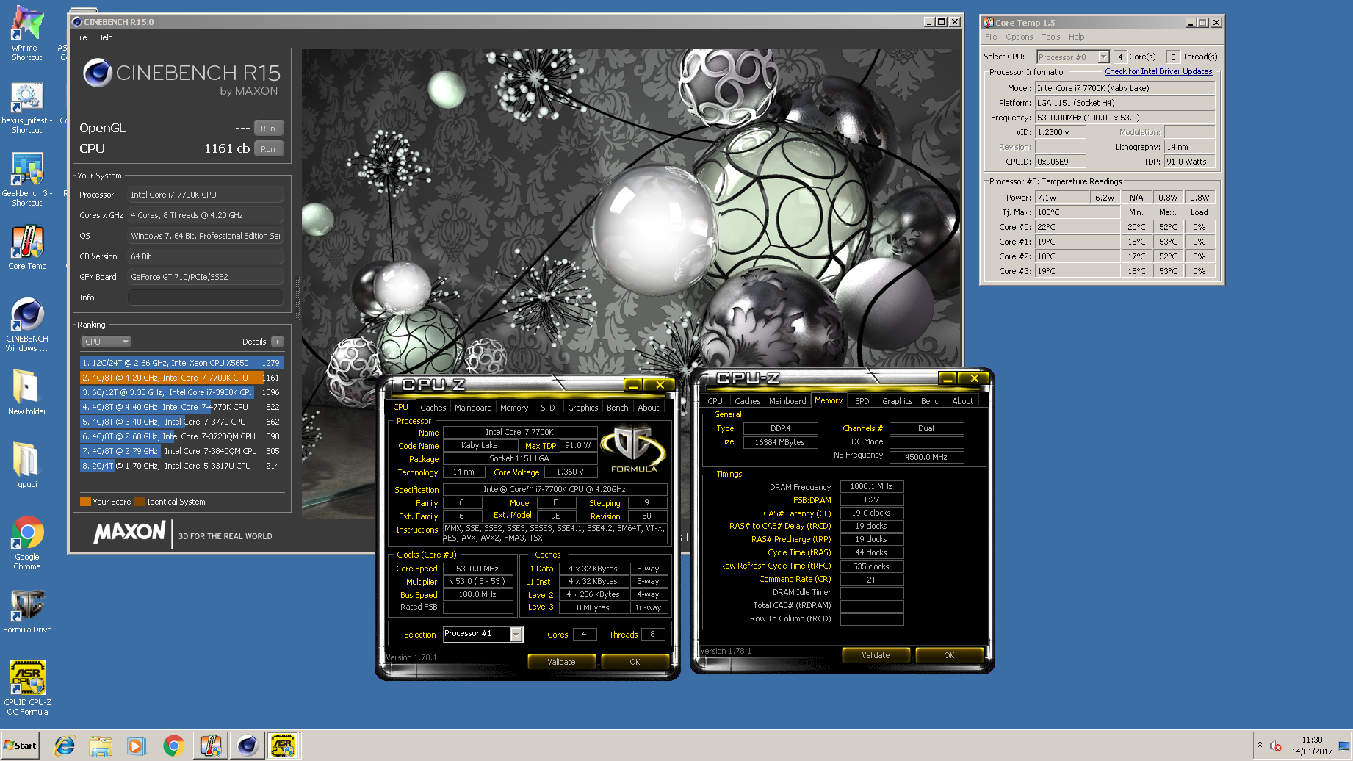Open Chrome from the taskbar
The width and height of the screenshot is (1353, 761).
pos(173,746)
